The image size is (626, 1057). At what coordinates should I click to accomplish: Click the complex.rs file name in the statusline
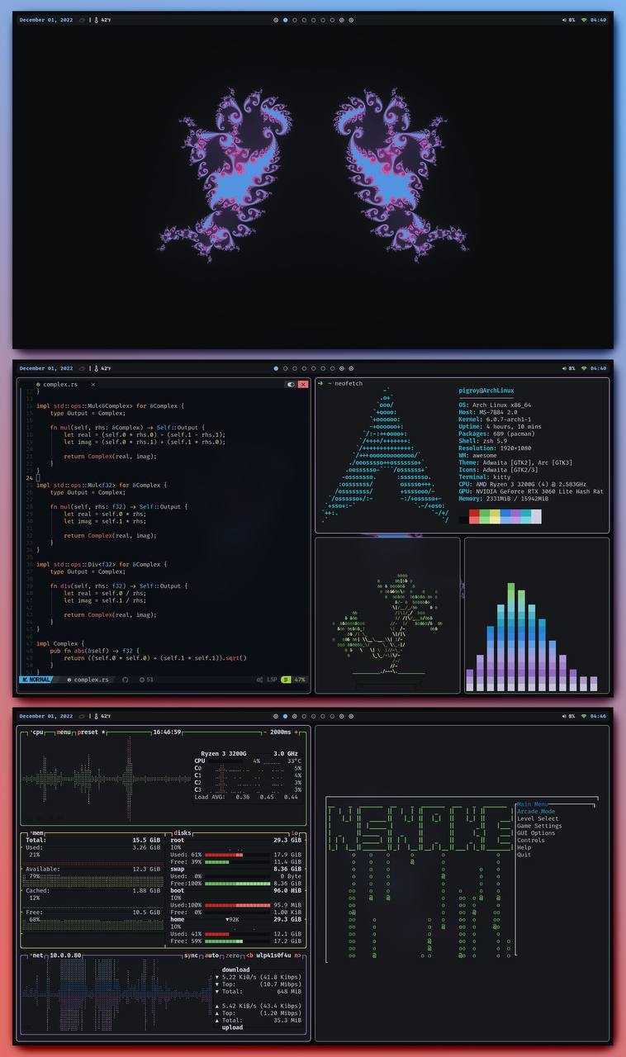(88, 680)
